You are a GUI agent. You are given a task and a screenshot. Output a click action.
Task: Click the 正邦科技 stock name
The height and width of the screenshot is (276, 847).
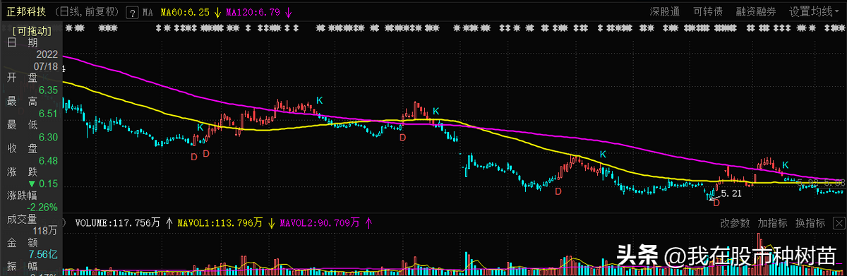point(25,12)
